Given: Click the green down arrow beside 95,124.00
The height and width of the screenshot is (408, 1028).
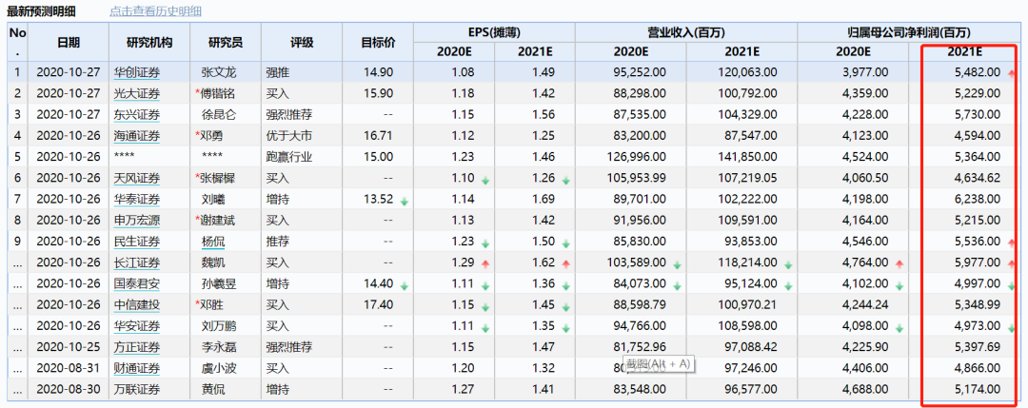Looking at the screenshot, I should pos(788,286).
